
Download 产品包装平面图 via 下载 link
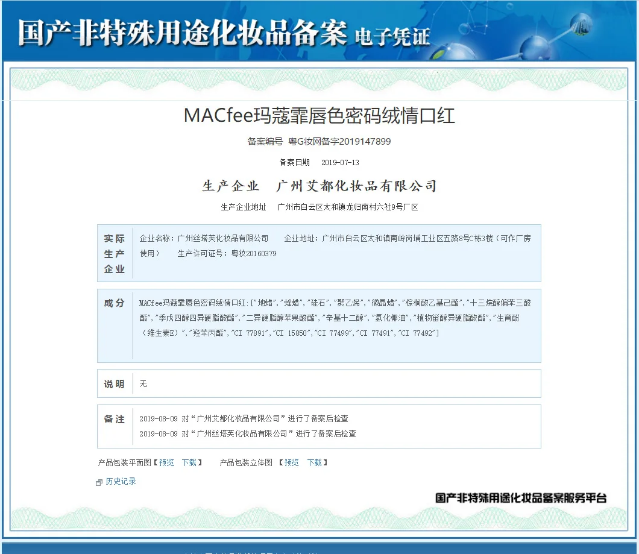pyautogui.click(x=189, y=463)
